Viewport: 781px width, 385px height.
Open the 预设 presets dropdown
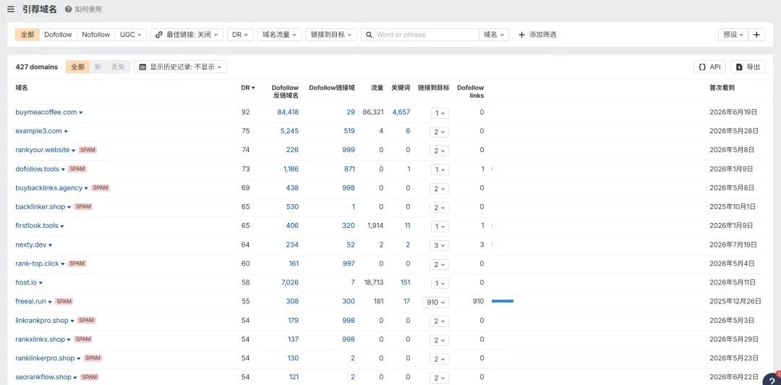tap(733, 35)
